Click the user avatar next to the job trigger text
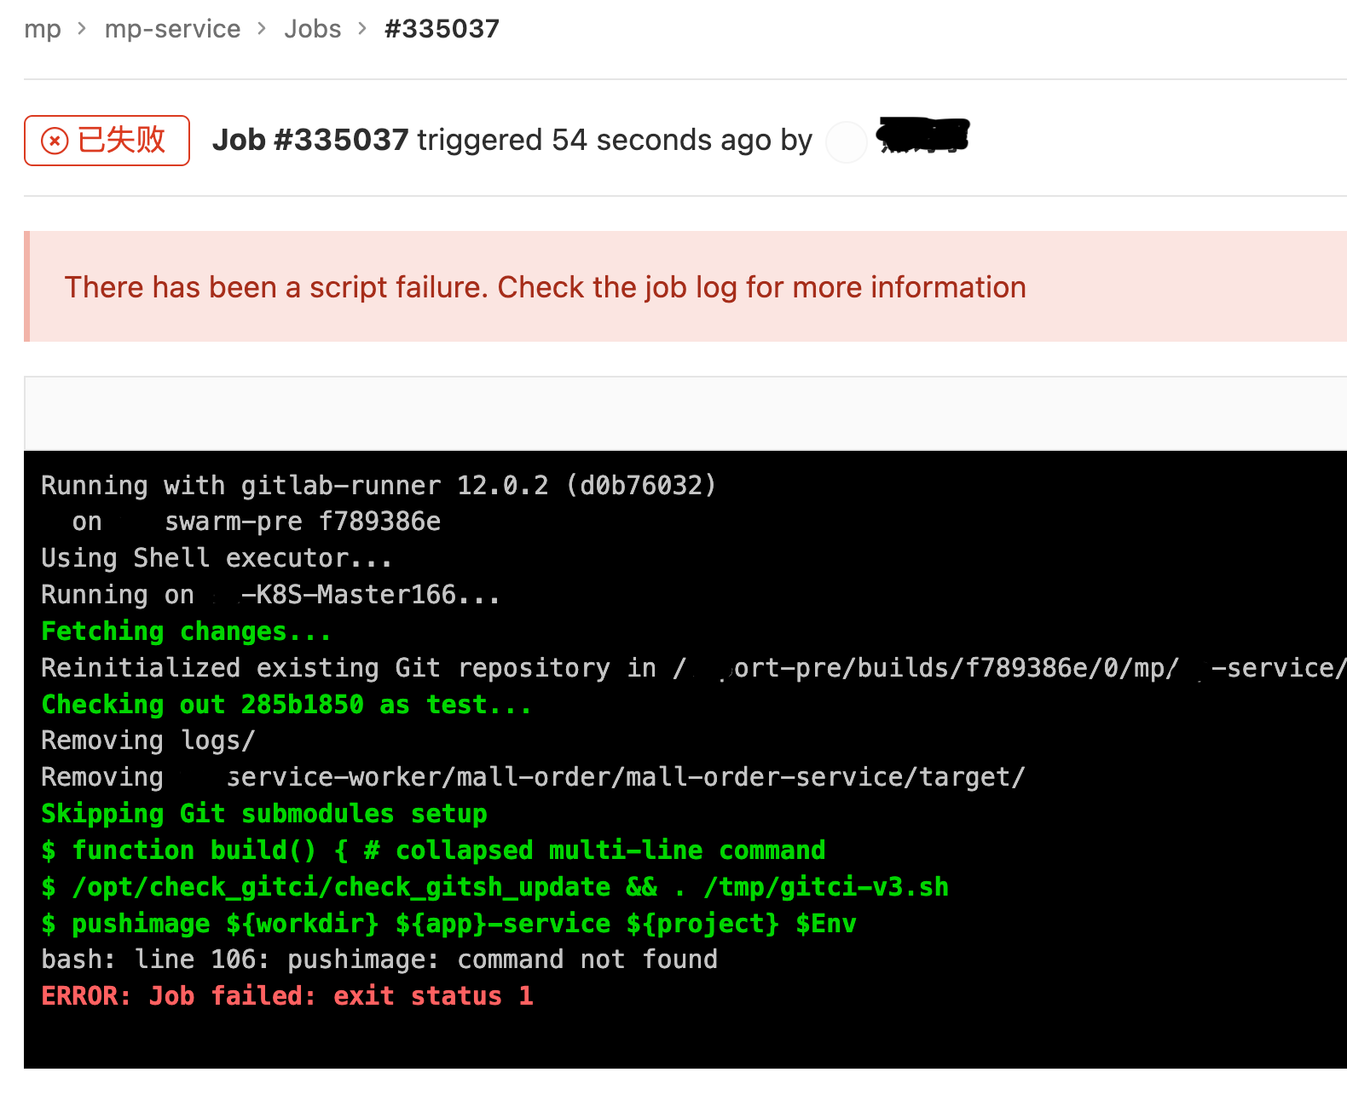The width and height of the screenshot is (1347, 1101). 846,141
